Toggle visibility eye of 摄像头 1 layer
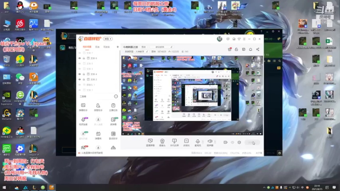Image resolution: width=340 pixels, height=191 pixels. click(x=79, y=84)
